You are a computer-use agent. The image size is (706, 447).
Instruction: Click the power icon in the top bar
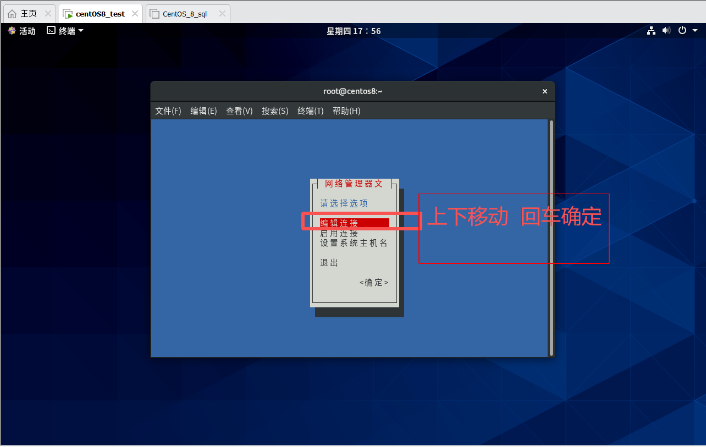[681, 31]
